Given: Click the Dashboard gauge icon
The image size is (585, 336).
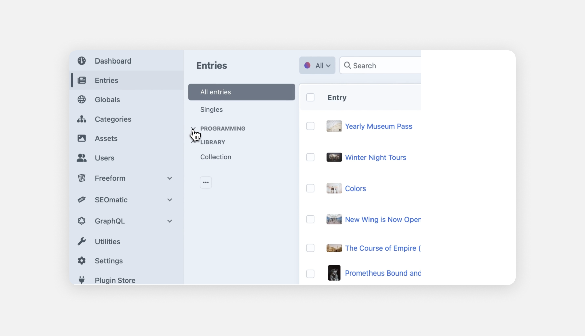Looking at the screenshot, I should [82, 61].
